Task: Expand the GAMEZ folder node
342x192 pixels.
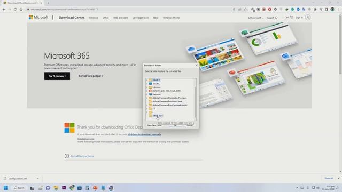Action: click(x=147, y=80)
